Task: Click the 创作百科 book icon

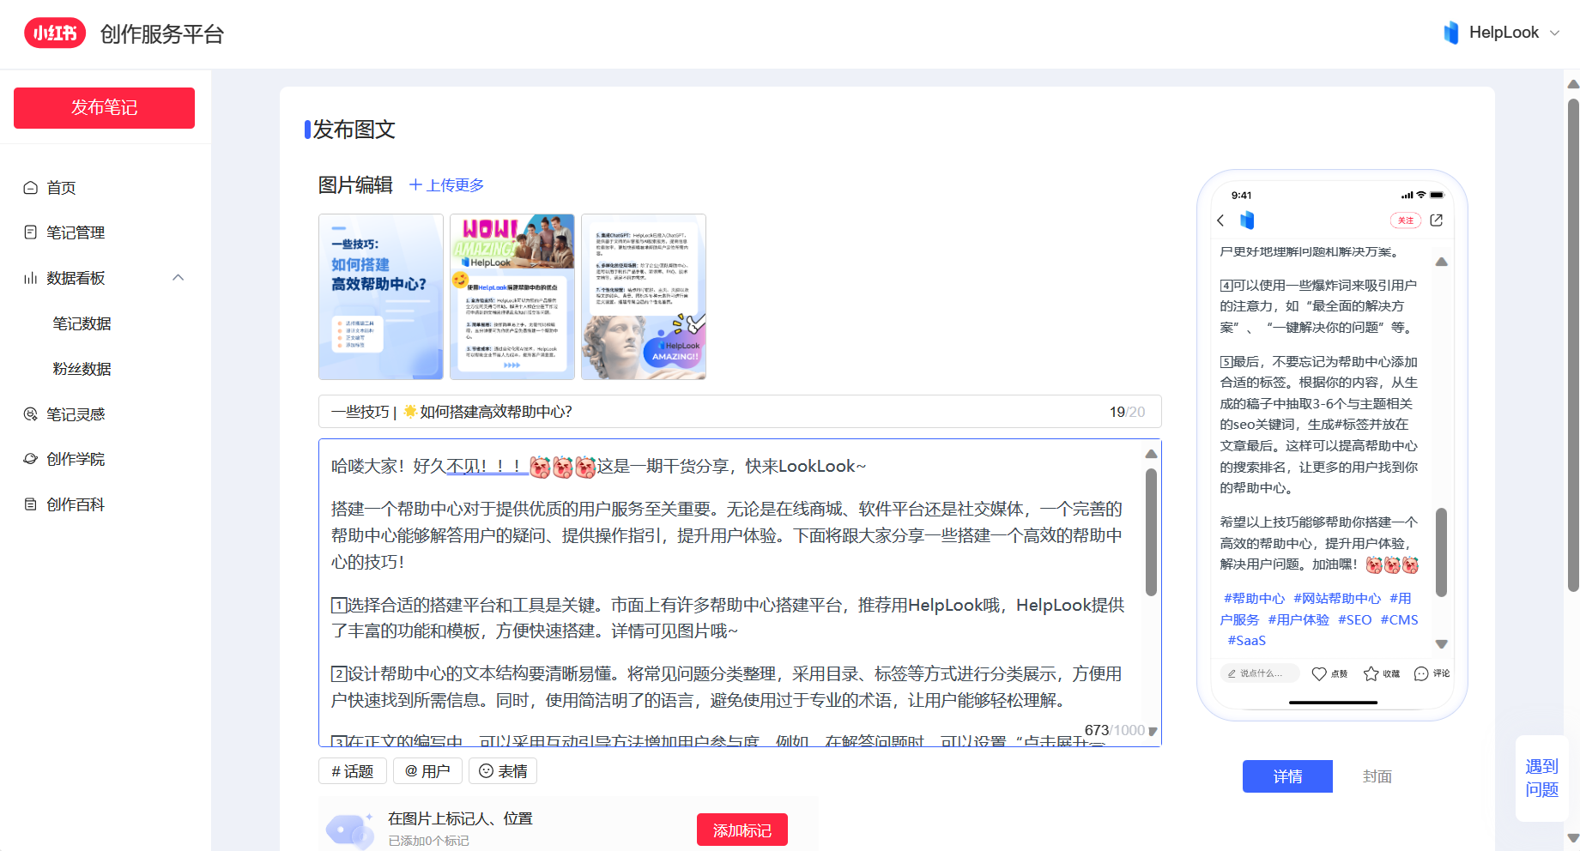Action: click(31, 504)
